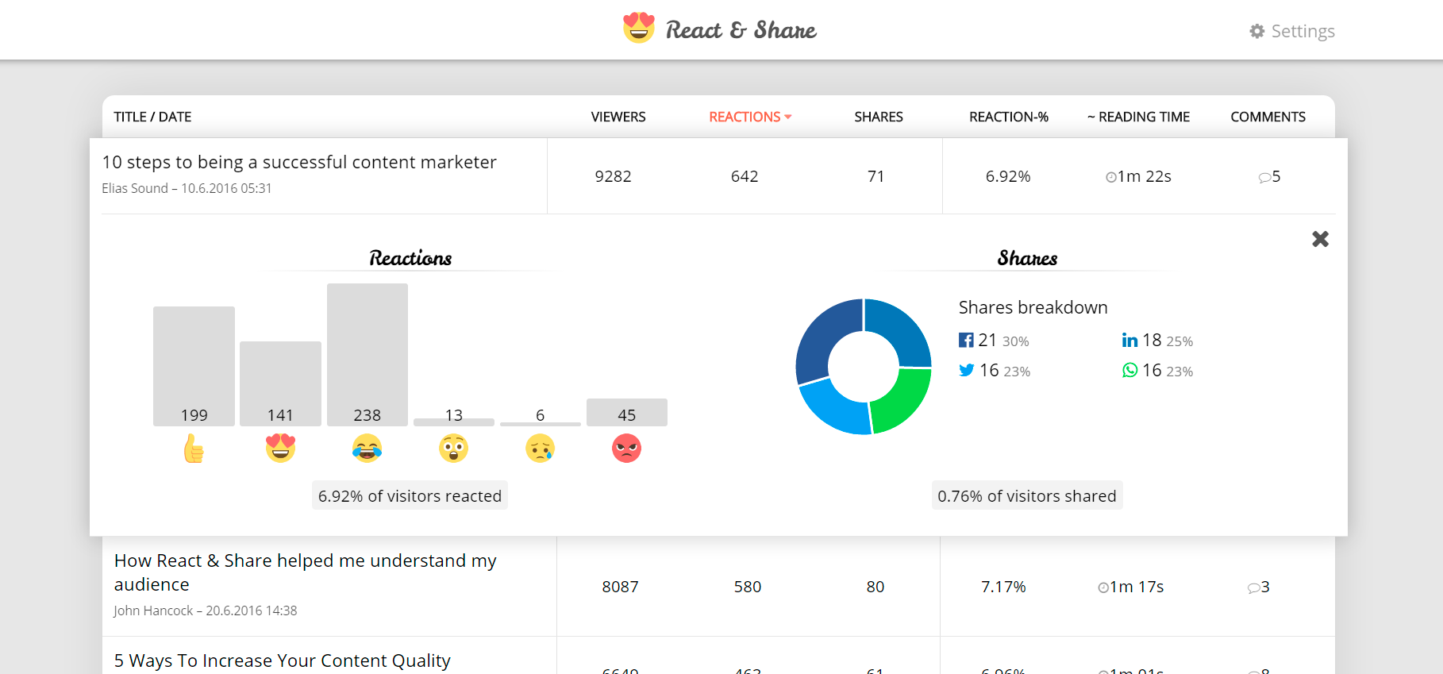This screenshot has width=1443, height=674.
Task: Click the WhatsApp icon in shares breakdown
Action: click(1129, 370)
